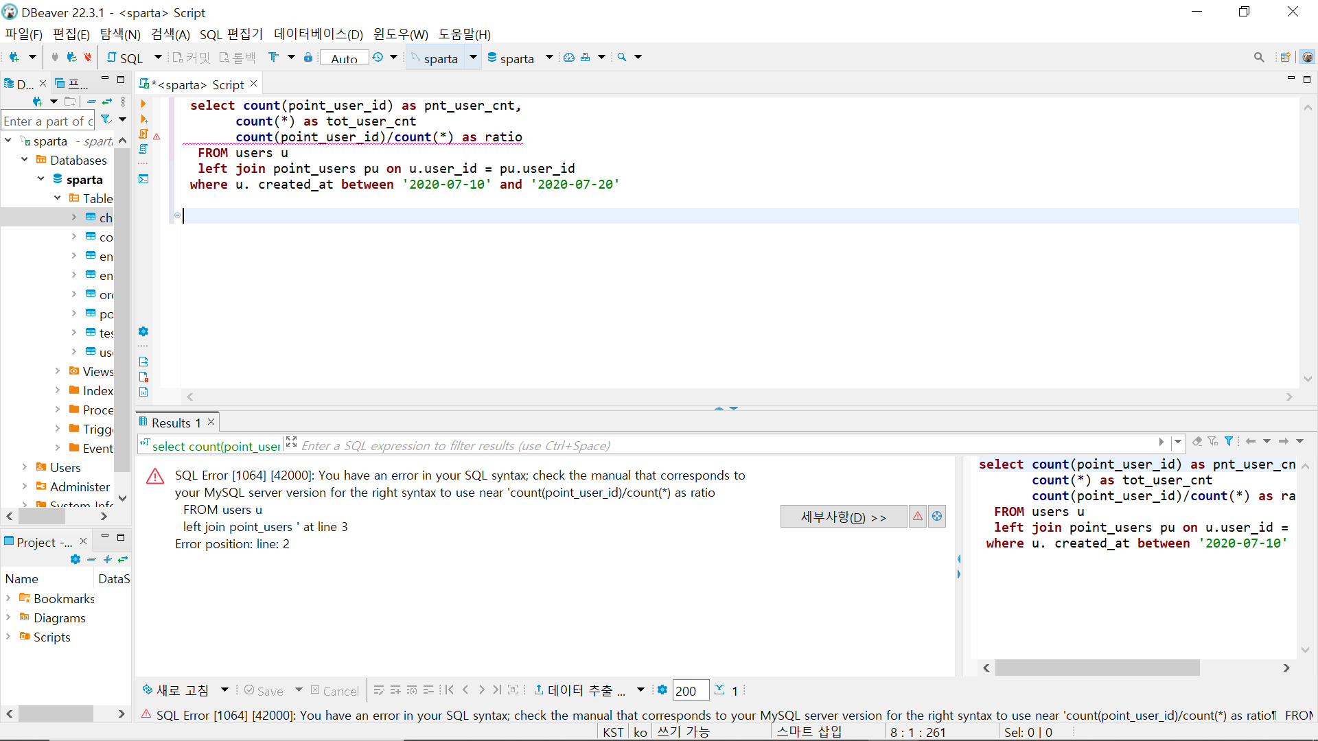This screenshot has width=1318, height=741.
Task: Open the active connection sparta dropdown arrow
Action: [x=473, y=58]
